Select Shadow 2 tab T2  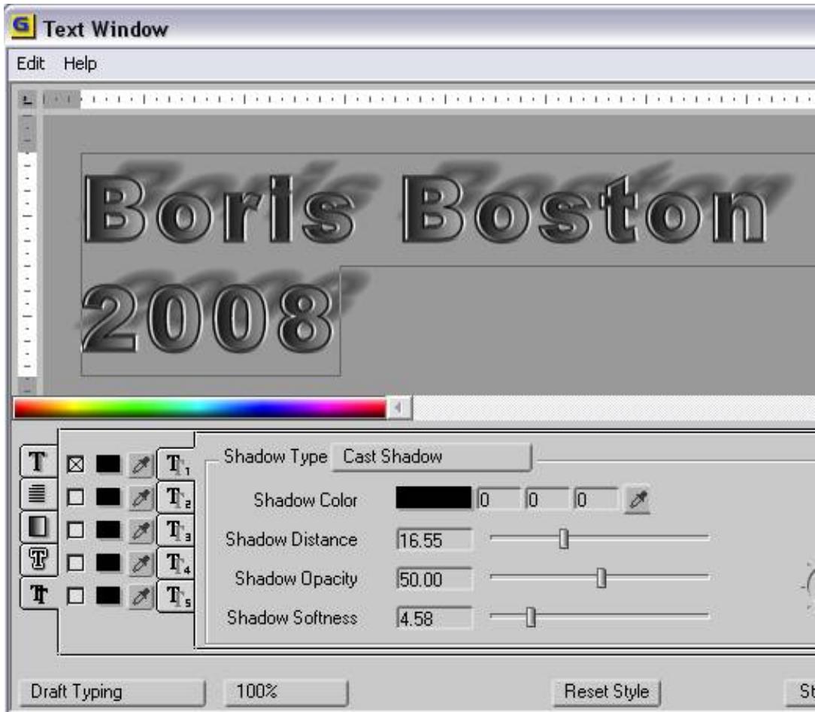[x=177, y=497]
